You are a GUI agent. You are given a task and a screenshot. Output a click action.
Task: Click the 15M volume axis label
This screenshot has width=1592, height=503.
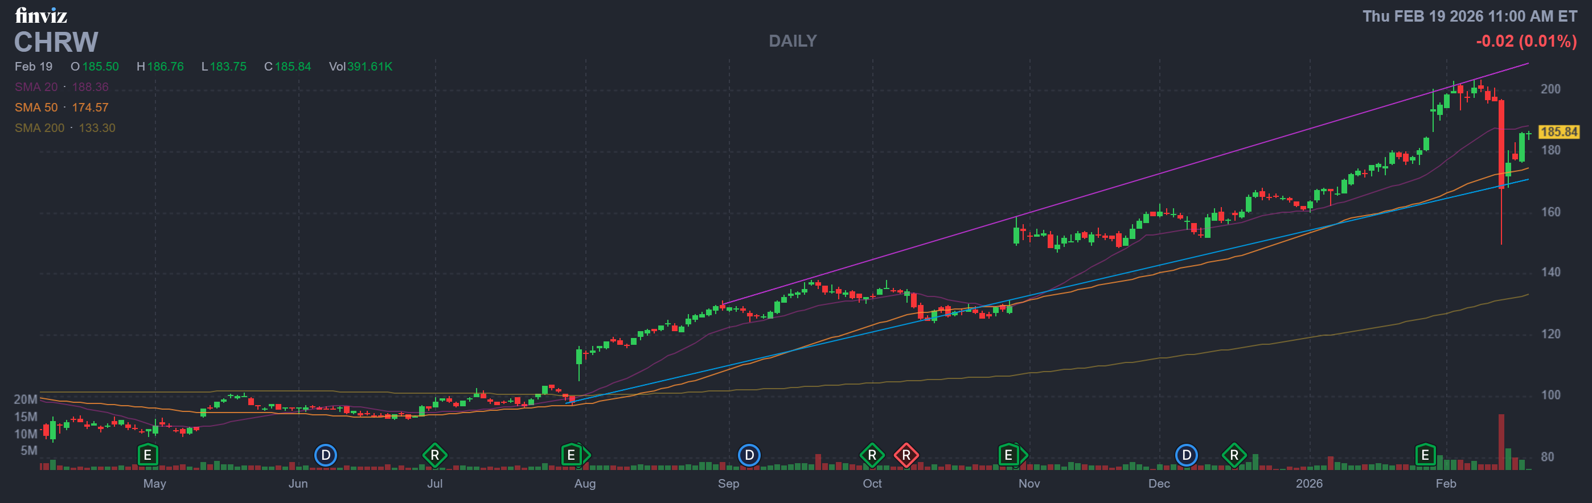(x=26, y=417)
